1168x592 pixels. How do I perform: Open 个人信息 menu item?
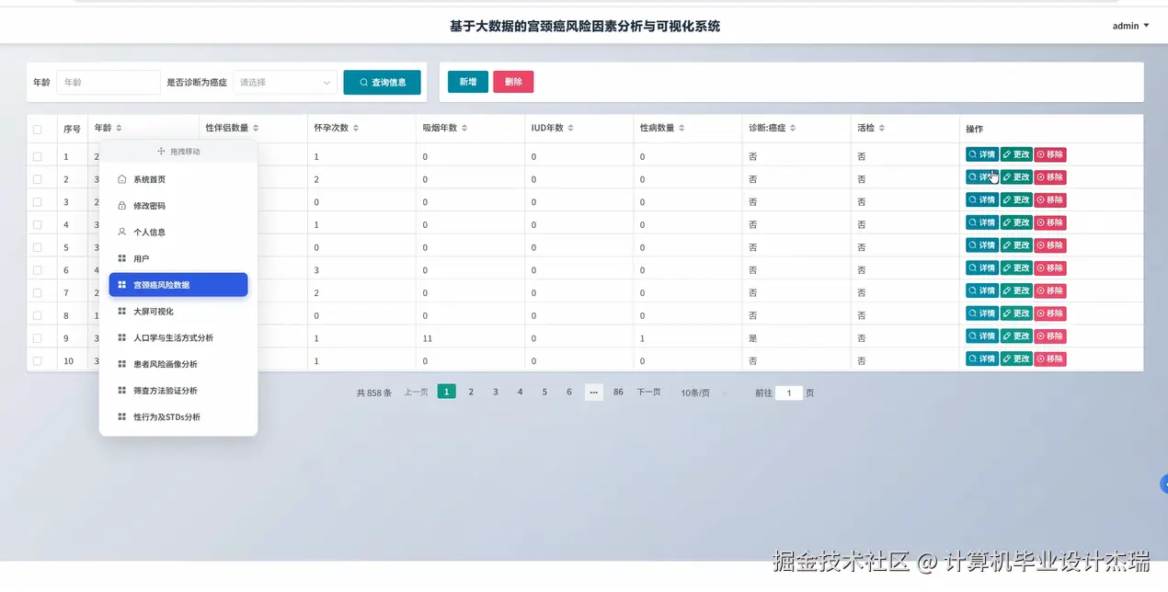178,233
